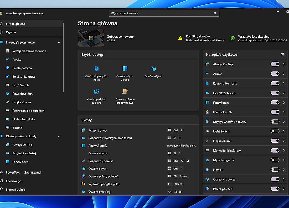Click the environment variables icon in Szybki dostęp
Image resolution: width=289 pixels, height=208 pixels.
tap(125, 92)
